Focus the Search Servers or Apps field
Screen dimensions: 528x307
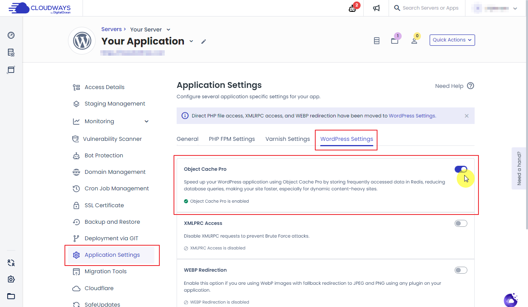[430, 8]
